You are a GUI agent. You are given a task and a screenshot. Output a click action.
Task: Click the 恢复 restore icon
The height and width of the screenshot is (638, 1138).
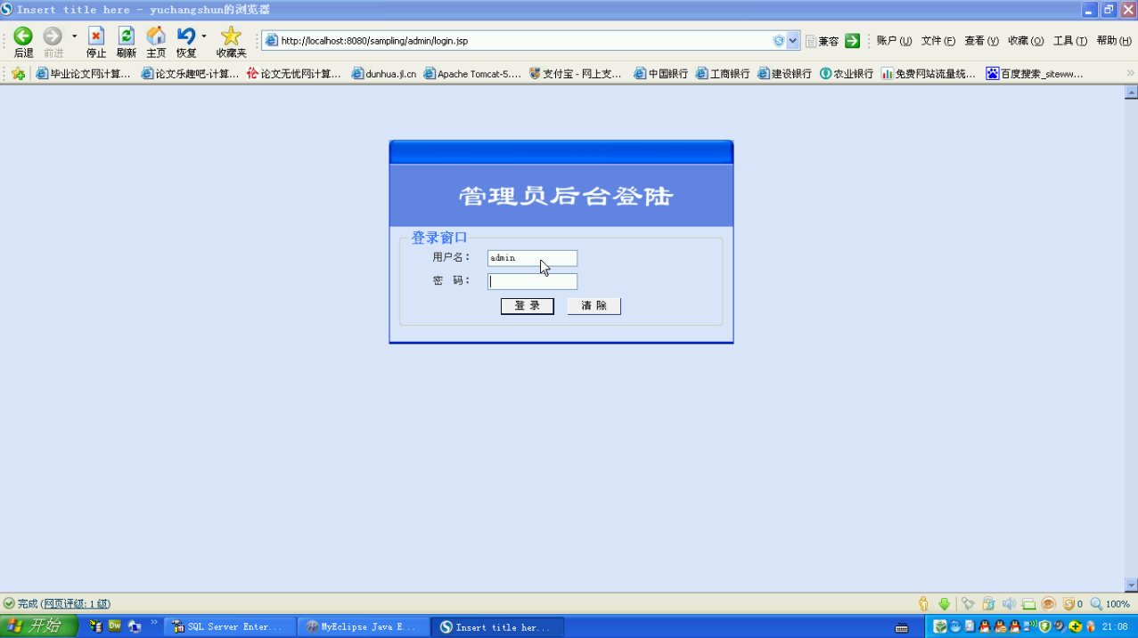(186, 36)
